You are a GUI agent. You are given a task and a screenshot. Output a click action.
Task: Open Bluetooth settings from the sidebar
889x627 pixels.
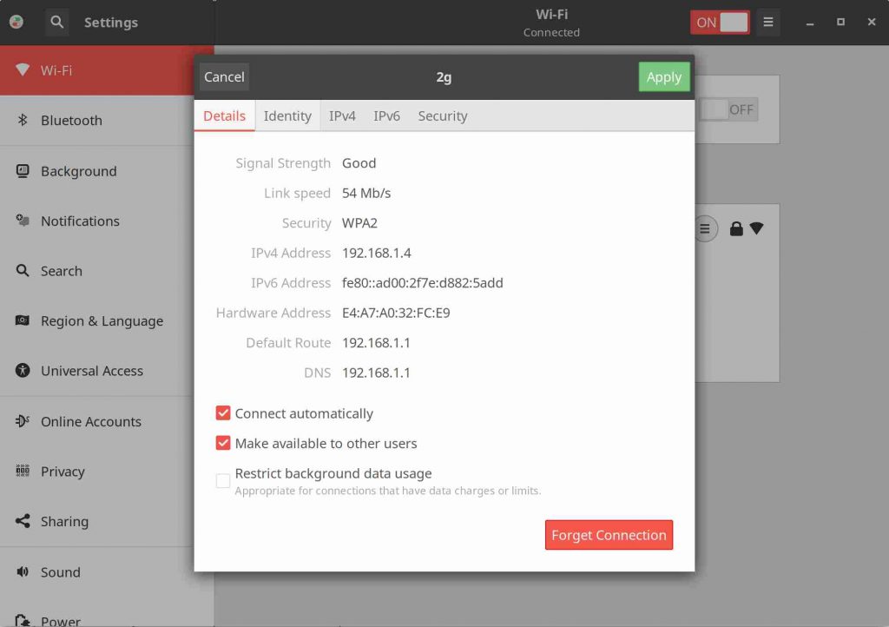click(x=72, y=120)
